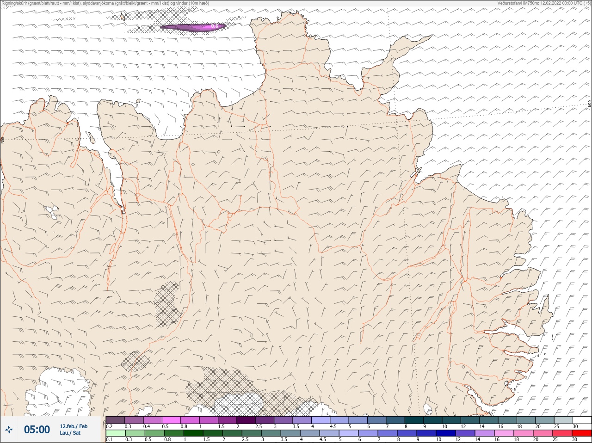
Task: Click violet lower swatch labeled 12
Action: [465, 433]
